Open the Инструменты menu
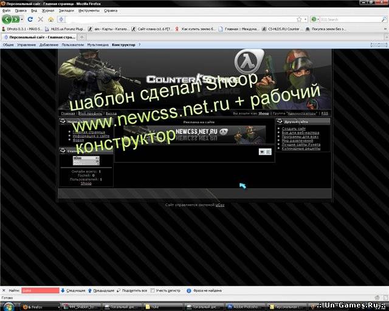The width and height of the screenshot is (389, 311). [89, 11]
